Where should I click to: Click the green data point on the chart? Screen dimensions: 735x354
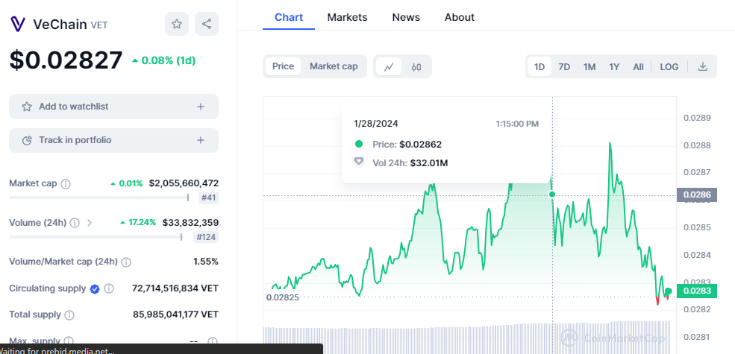pyautogui.click(x=552, y=195)
